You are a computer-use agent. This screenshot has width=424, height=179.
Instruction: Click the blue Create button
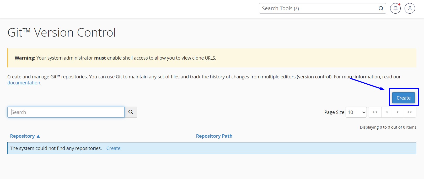point(404,98)
